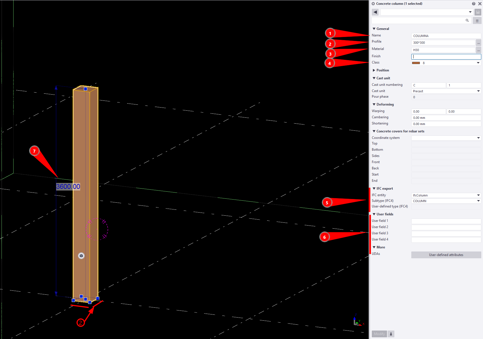The image size is (483, 339).
Task: Open material catalog via Material ellipsis button
Action: 478,50
